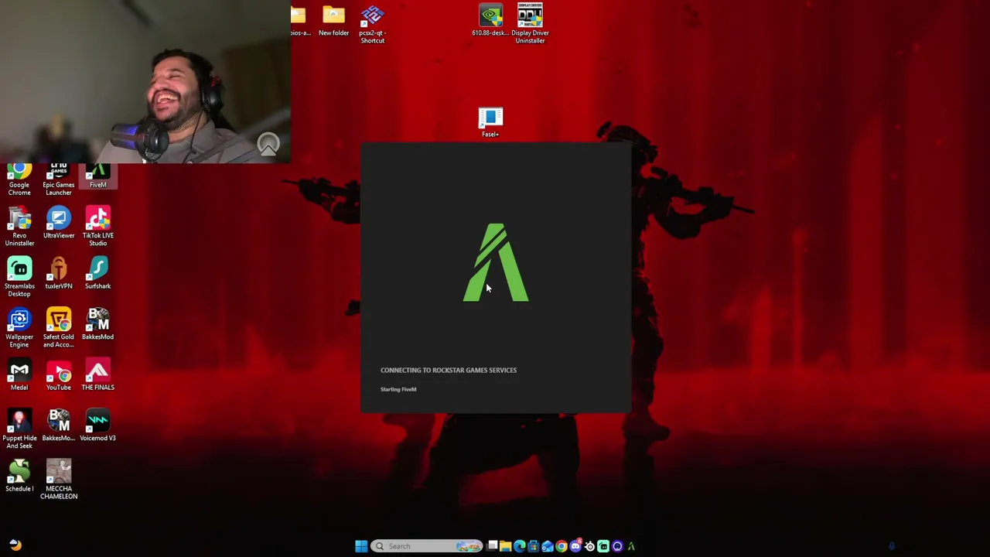Open the Voicemod V3 desktop shortcut
990x557 pixels.
pos(98,425)
